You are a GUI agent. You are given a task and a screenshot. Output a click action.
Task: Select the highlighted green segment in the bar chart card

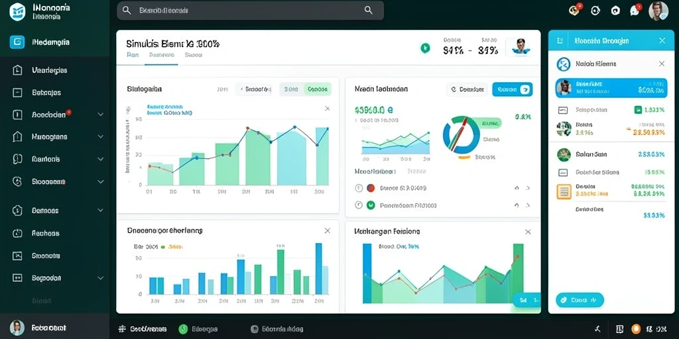coord(318,89)
